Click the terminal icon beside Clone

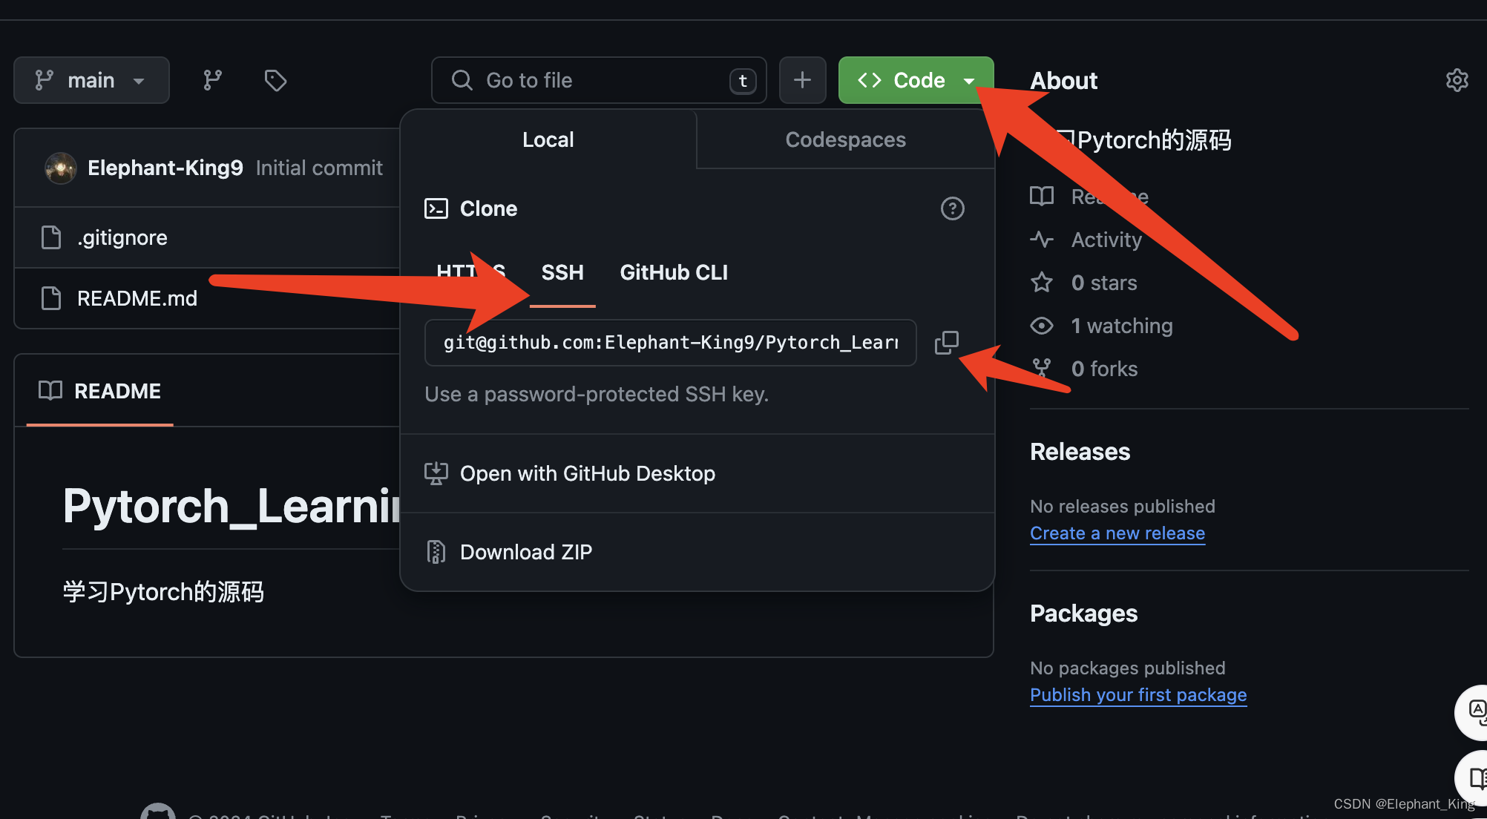pos(436,208)
